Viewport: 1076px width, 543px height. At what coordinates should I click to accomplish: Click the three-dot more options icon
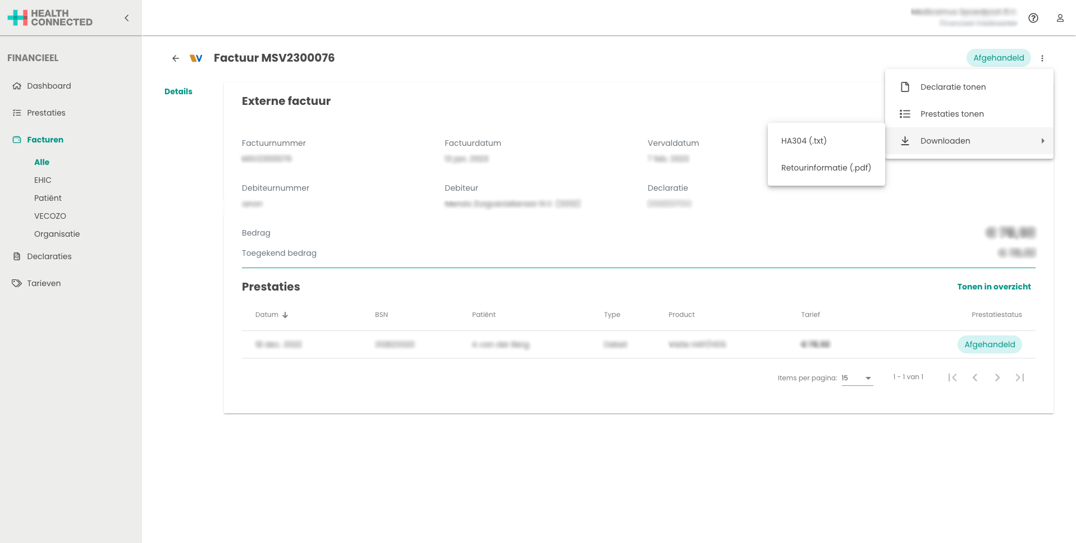(1042, 58)
